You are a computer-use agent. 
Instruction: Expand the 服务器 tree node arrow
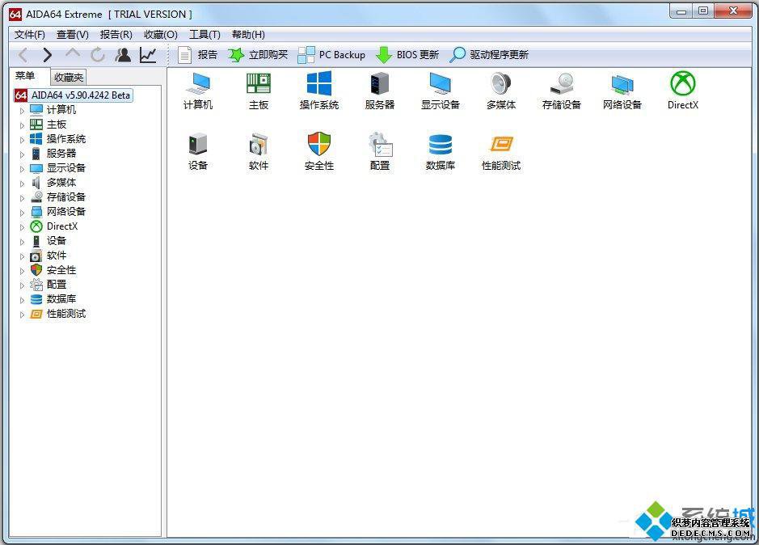(22, 154)
